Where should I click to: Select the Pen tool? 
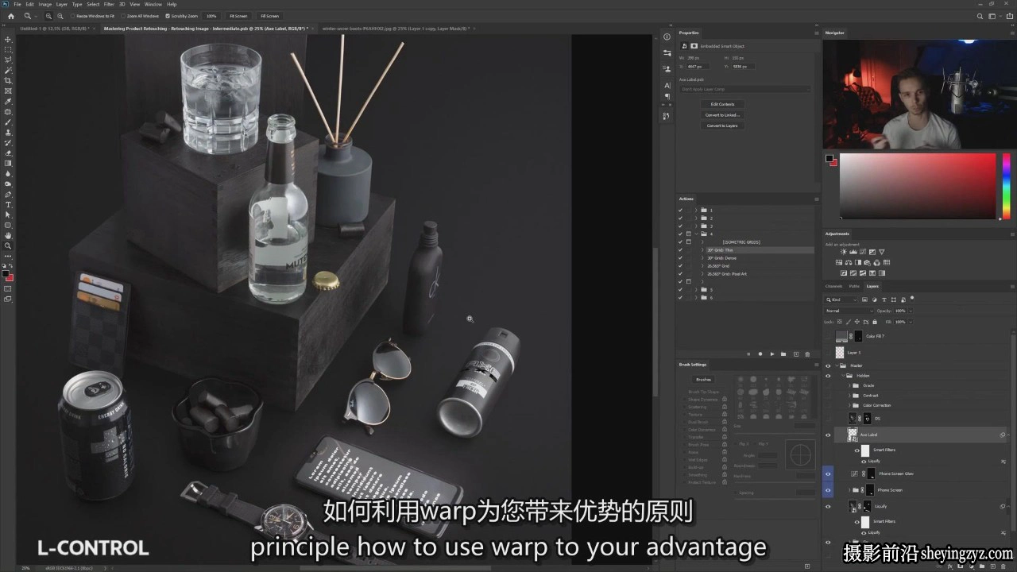point(8,194)
